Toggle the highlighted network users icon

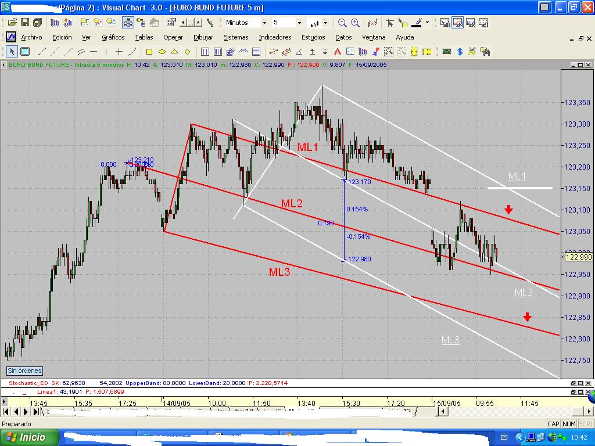(x=128, y=23)
